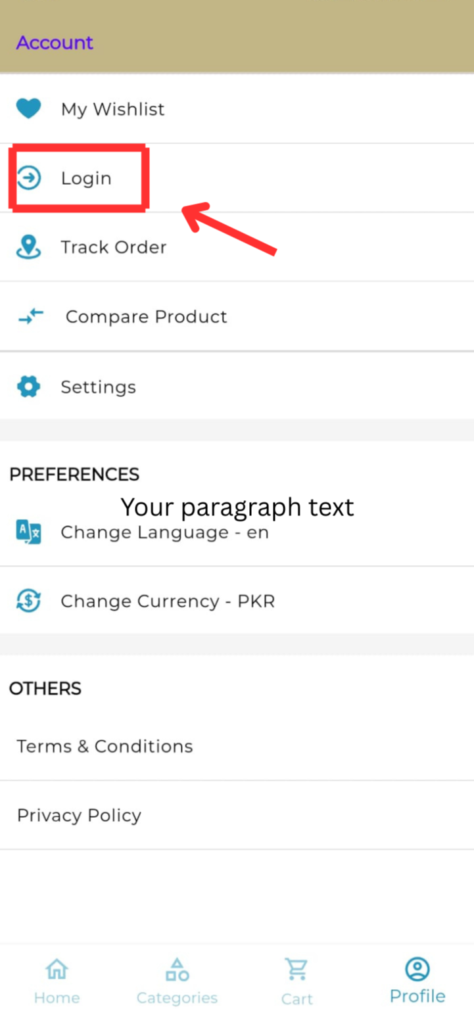Open the Settings gear icon
This screenshot has height=1009, width=474.
pos(28,387)
